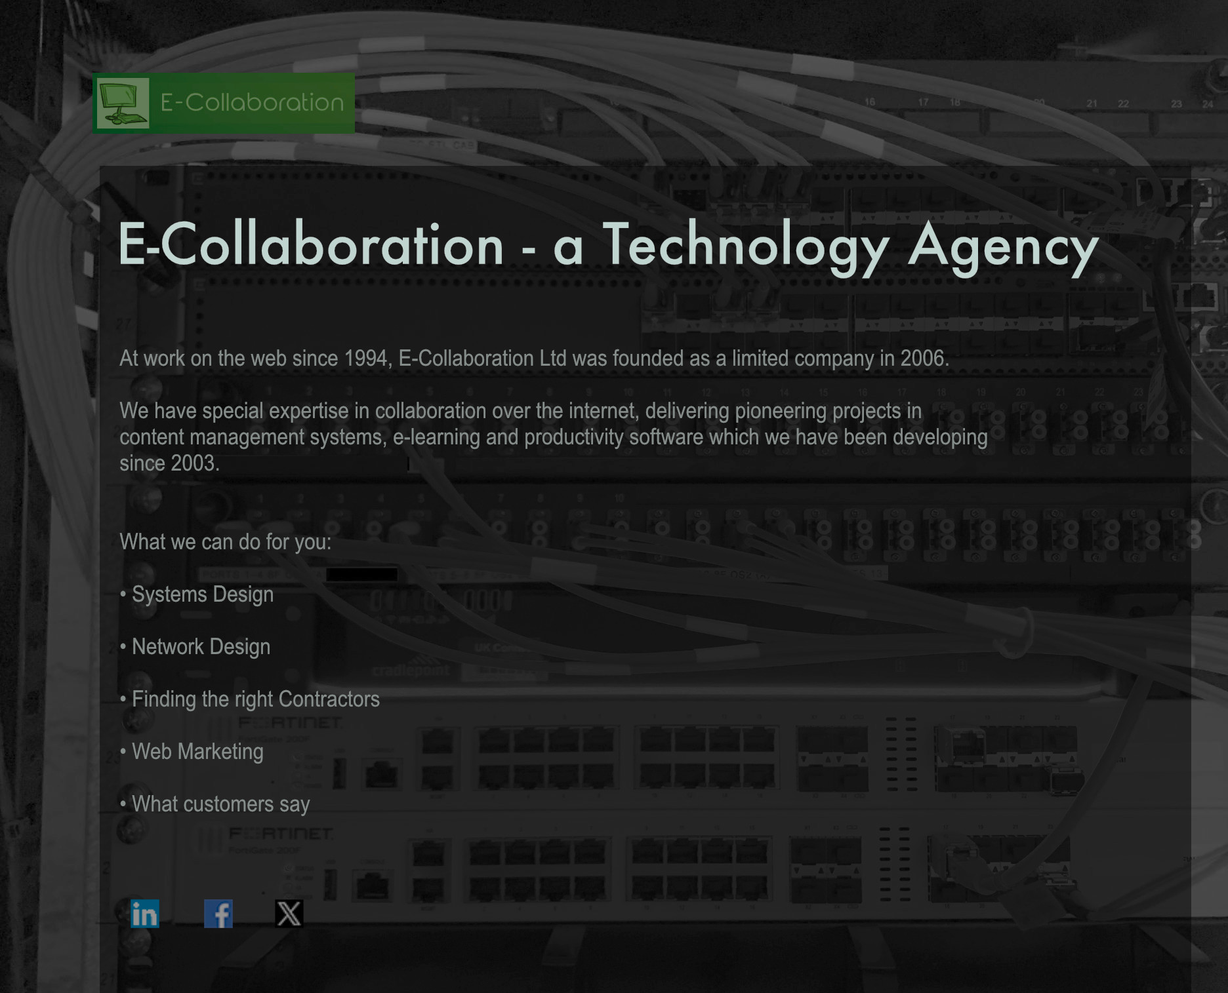Select Finding the right Contractors

[255, 699]
